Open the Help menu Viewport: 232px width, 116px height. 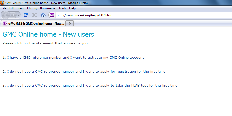tap(72, 8)
